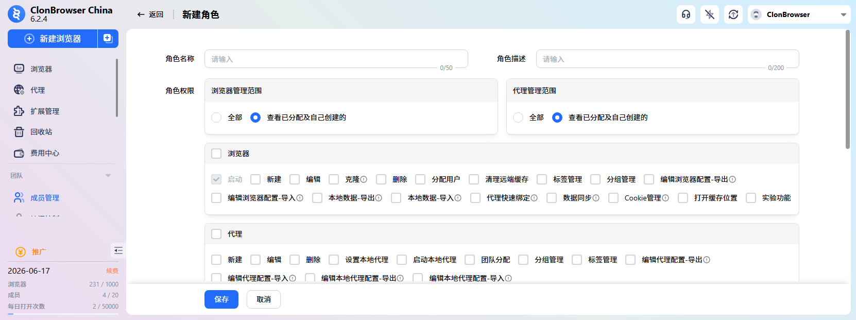Select 查看已分配及自己创建的 in 代理管理范围
856x320 pixels.
coord(557,117)
